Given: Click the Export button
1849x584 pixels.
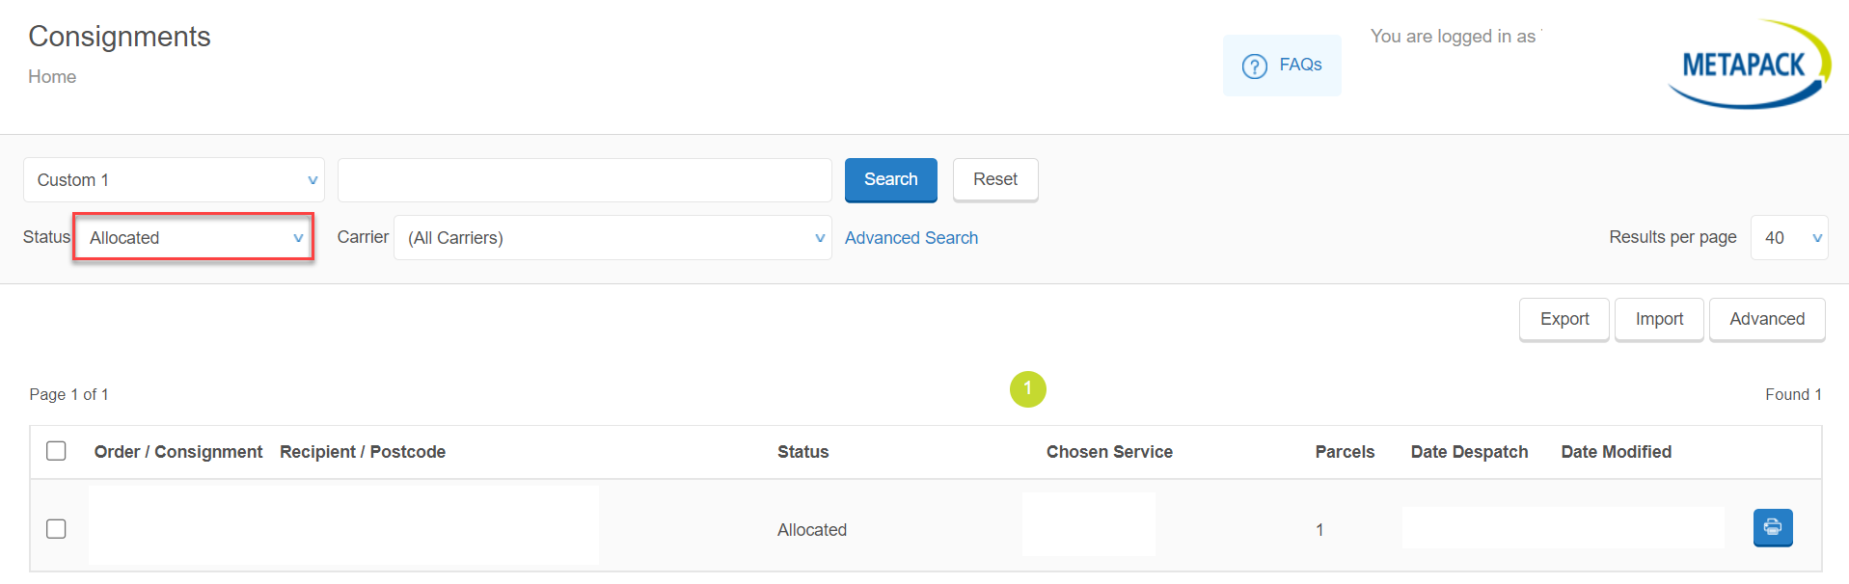Looking at the screenshot, I should (x=1563, y=319).
